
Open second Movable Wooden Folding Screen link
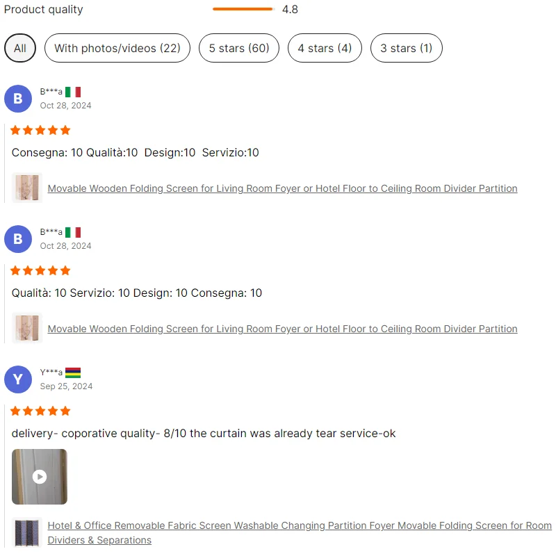(282, 329)
